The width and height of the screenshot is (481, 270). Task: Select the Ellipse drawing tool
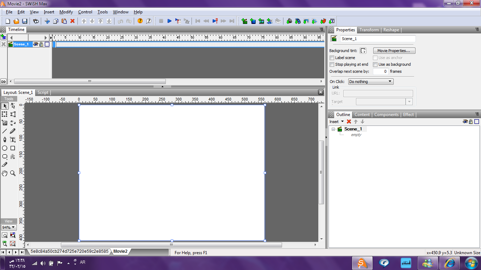[5, 148]
